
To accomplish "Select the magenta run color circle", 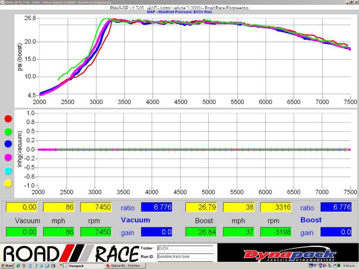I will pos(8,157).
